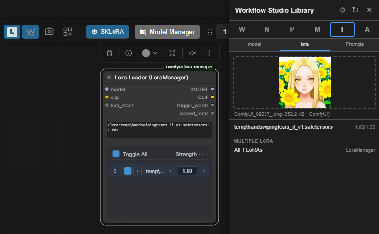Delete node with trash icon
The image size is (379, 234).
pyautogui.click(x=109, y=53)
